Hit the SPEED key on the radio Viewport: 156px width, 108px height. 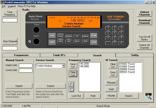[61, 36]
